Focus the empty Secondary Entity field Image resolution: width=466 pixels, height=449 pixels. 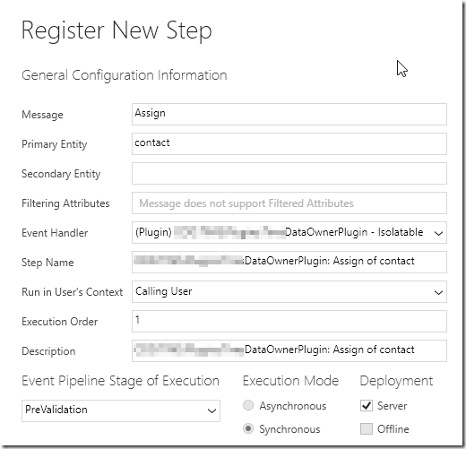coord(289,173)
